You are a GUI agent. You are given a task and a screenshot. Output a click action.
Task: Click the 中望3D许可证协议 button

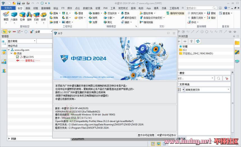pyautogui.click(x=166, y=135)
